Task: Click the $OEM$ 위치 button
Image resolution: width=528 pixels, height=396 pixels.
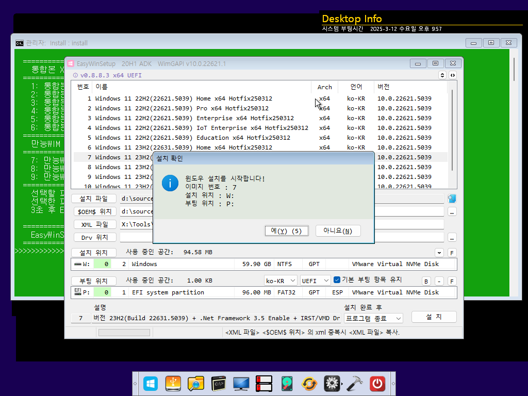Action: (95, 211)
